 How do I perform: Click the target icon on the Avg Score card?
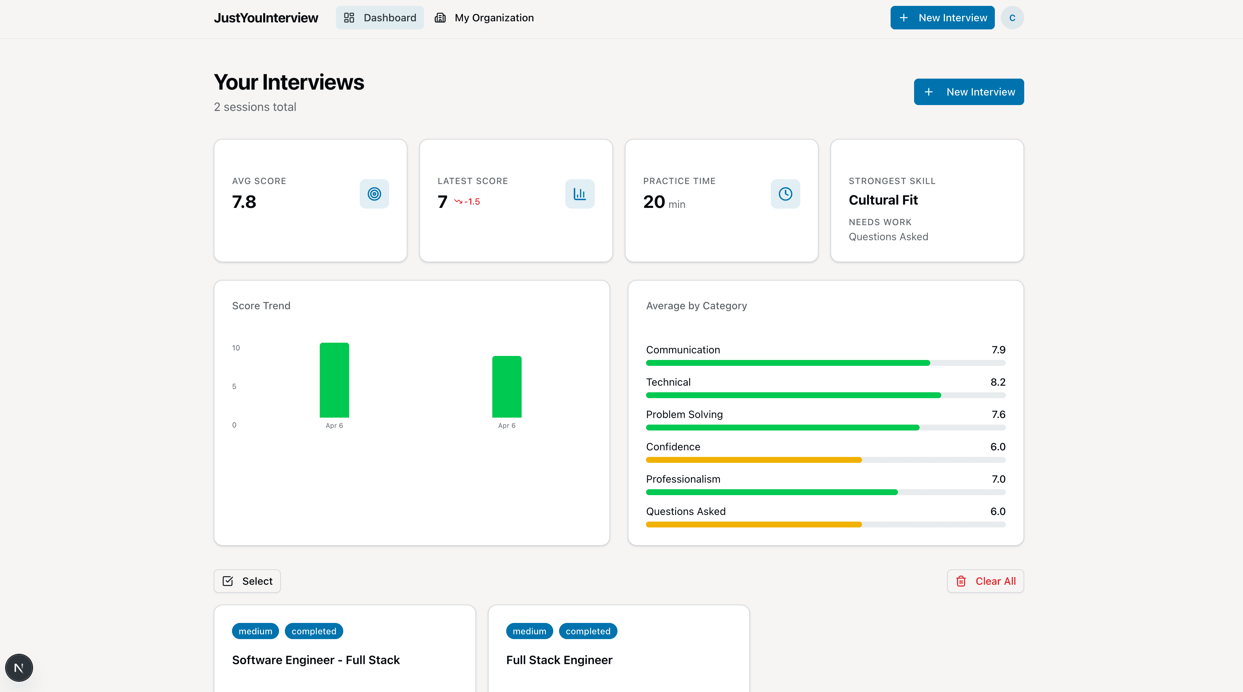(374, 194)
